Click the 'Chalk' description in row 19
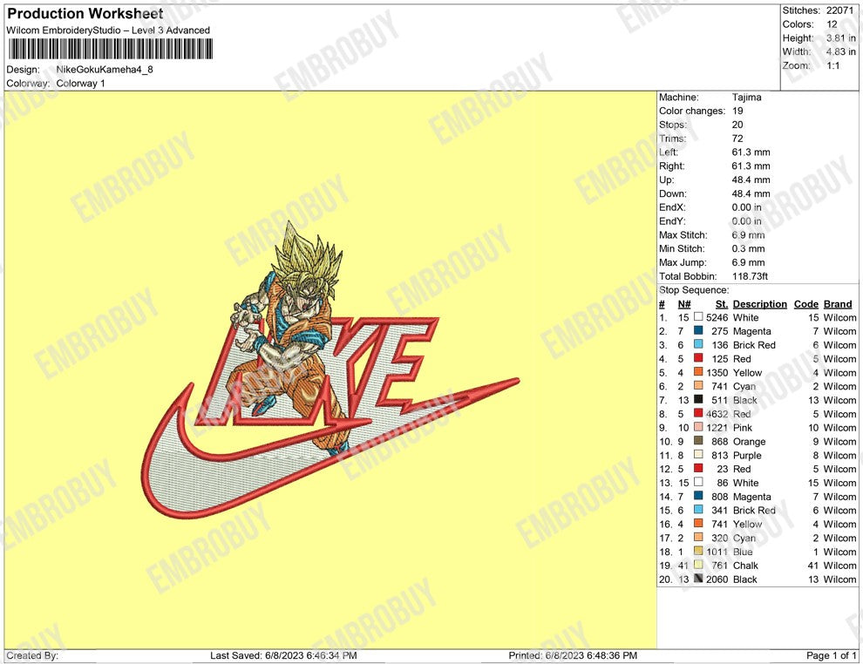This screenshot has height=664, width=863. pos(745,566)
